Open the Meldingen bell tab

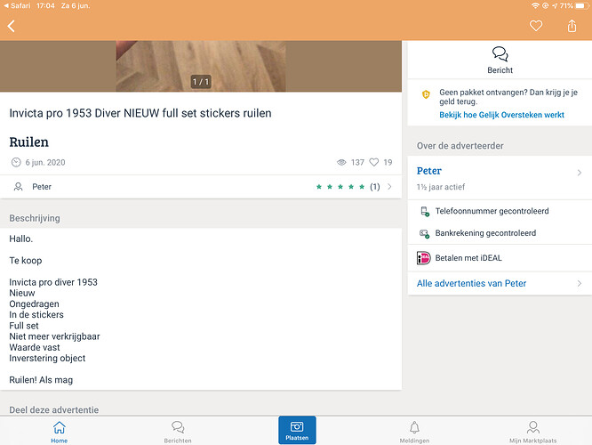point(414,432)
